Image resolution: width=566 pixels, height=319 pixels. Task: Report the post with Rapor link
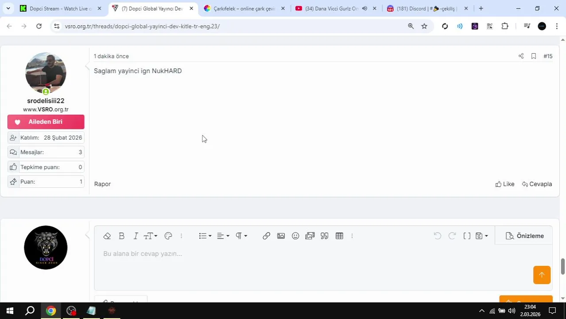[x=102, y=184]
